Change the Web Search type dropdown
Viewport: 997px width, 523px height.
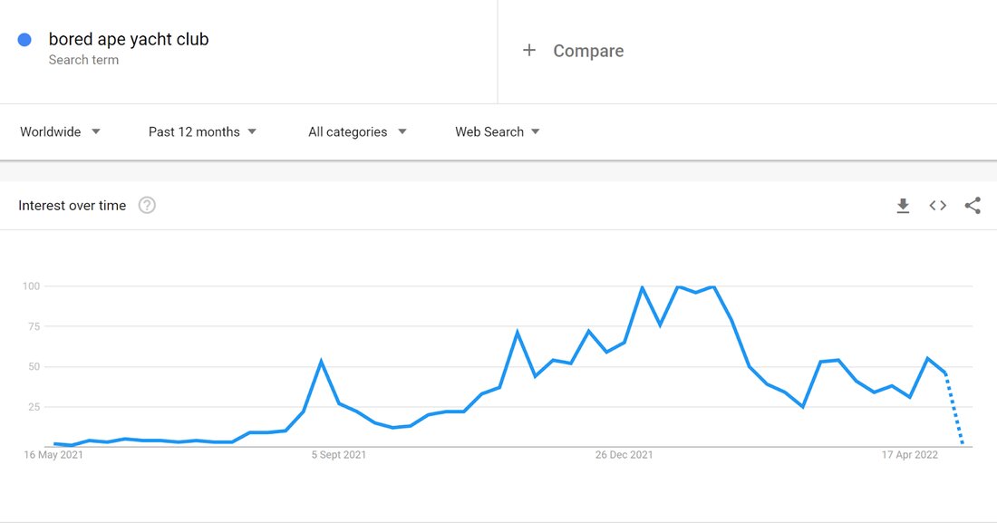tap(498, 131)
